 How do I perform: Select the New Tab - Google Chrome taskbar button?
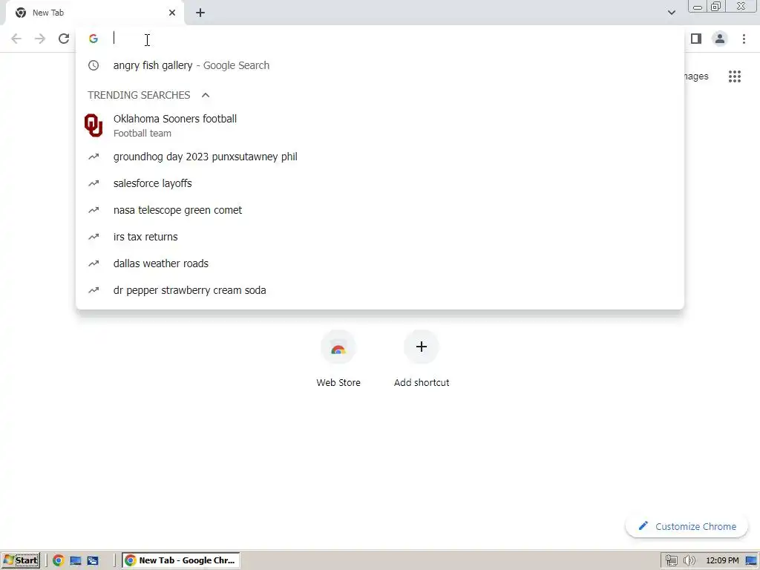(181, 560)
